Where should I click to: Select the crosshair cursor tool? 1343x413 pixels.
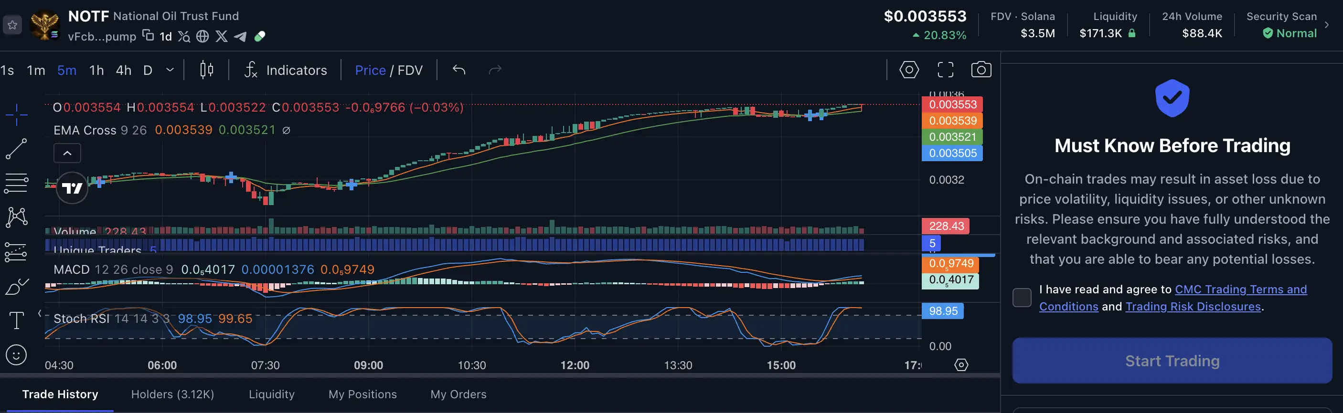[x=17, y=114]
